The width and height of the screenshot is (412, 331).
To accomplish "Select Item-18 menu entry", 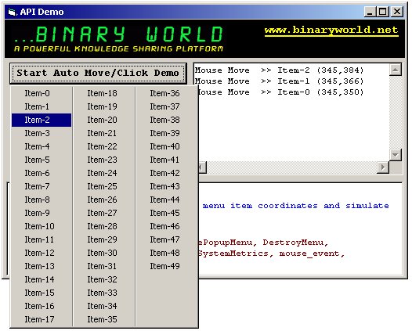I will coord(104,93).
